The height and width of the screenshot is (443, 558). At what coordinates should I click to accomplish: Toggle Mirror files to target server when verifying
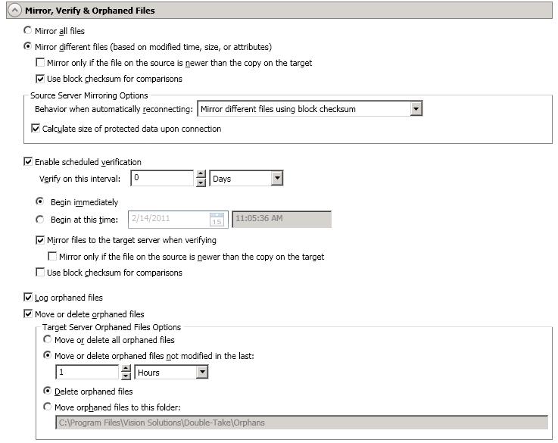click(x=40, y=240)
